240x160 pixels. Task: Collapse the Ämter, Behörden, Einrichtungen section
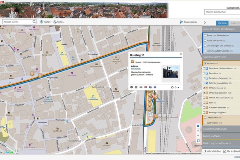click(221, 29)
